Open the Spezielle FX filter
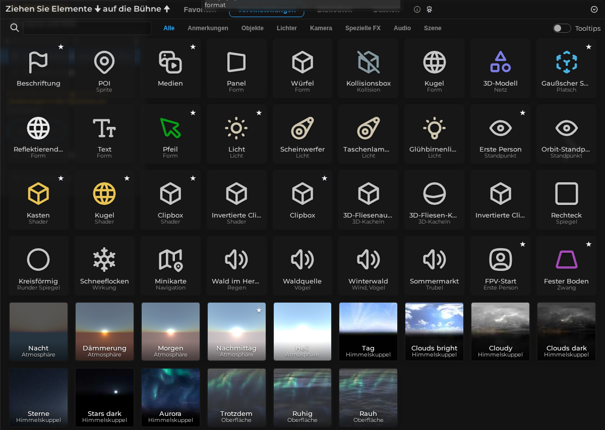605x430 pixels. pyautogui.click(x=363, y=28)
